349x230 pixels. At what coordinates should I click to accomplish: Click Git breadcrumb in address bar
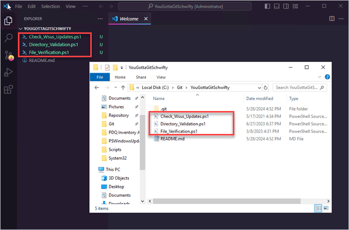[179, 88]
